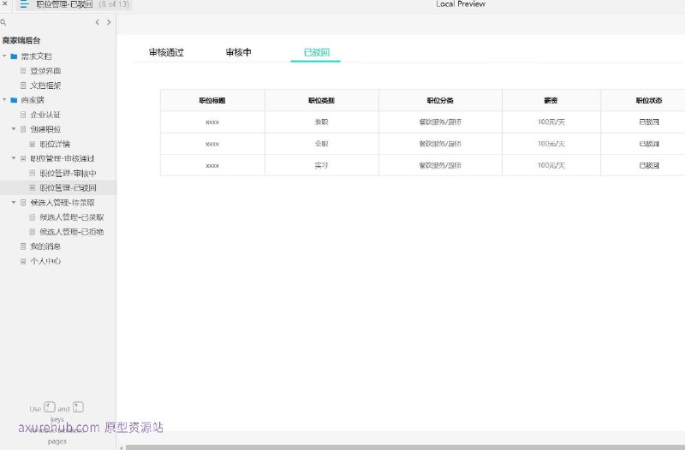This screenshot has height=450, width=685.
Task: Click the 职位类别 column header
Action: pos(322,100)
